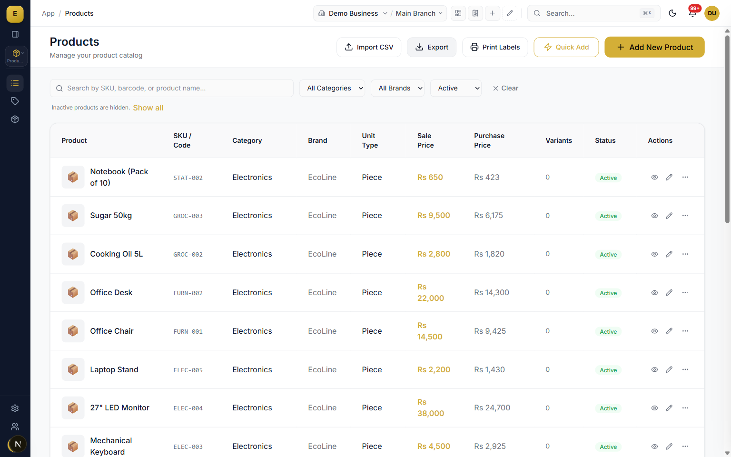This screenshot has height=457, width=731.
Task: Click global Search field
Action: pos(593,13)
